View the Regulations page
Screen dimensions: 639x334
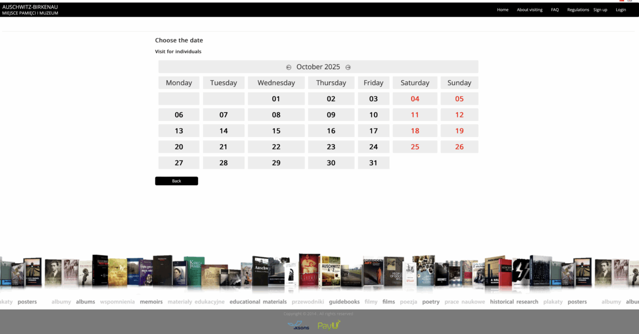pos(578,10)
